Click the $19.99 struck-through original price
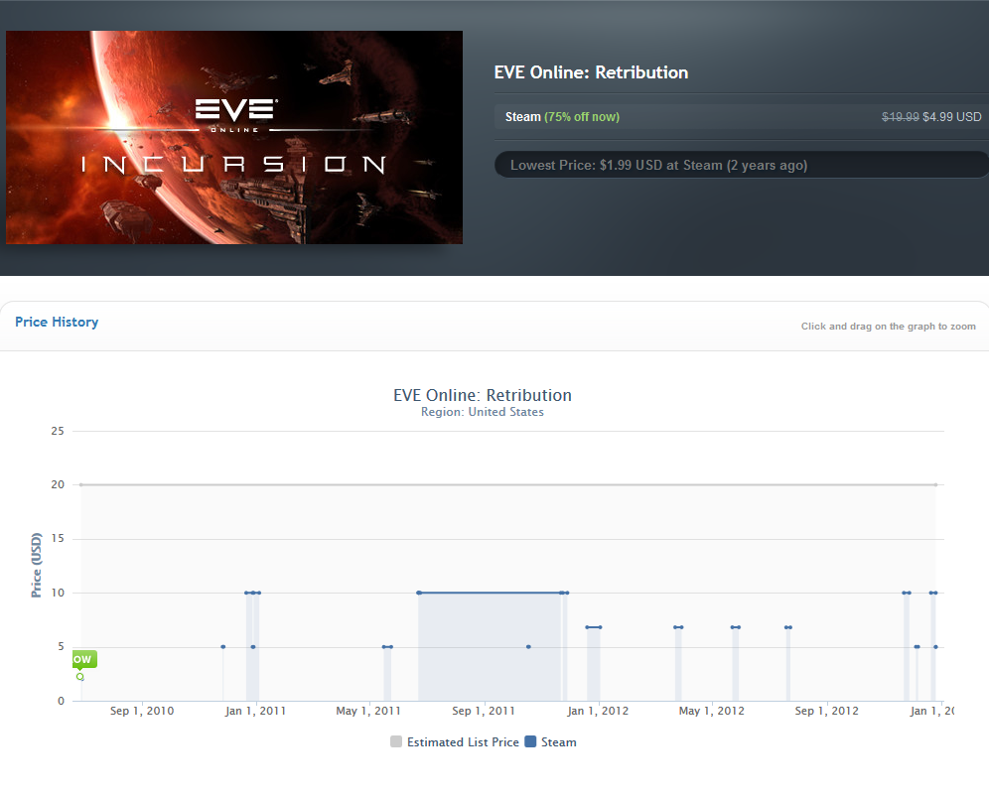The width and height of the screenshot is (989, 798). [900, 116]
